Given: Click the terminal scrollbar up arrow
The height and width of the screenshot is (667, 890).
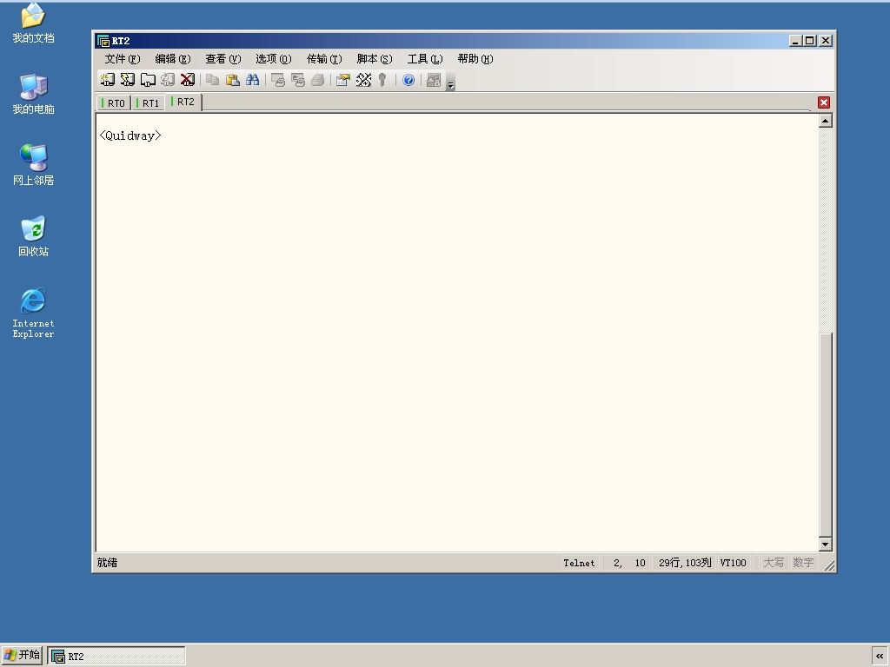Looking at the screenshot, I should (x=826, y=121).
